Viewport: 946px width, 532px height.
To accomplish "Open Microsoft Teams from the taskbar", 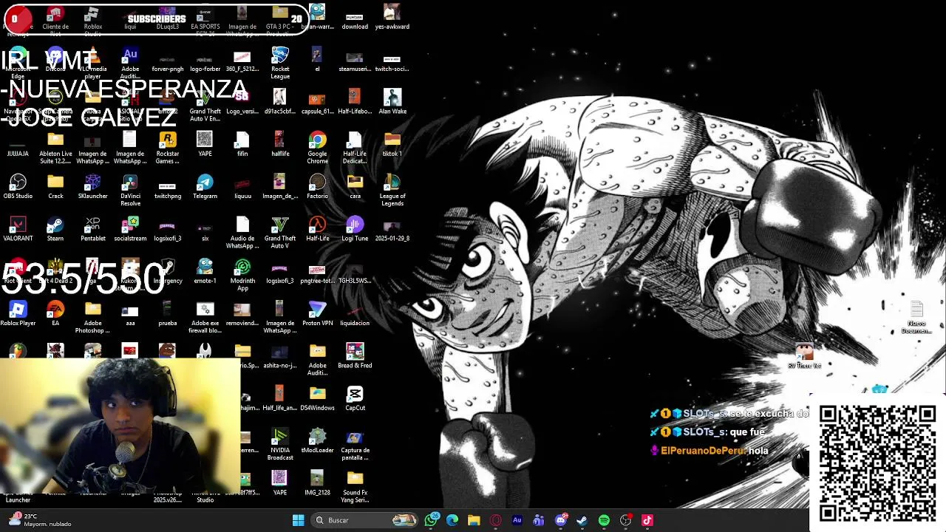I will tap(539, 520).
